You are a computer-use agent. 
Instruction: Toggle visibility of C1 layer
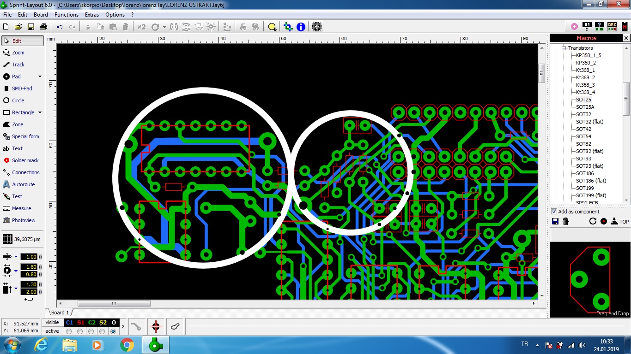click(x=69, y=323)
